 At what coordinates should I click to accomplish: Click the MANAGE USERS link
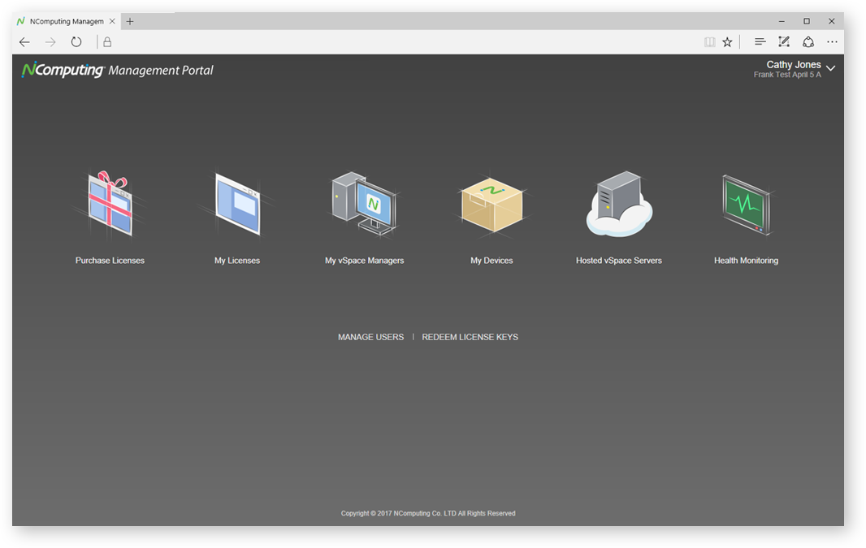click(370, 337)
